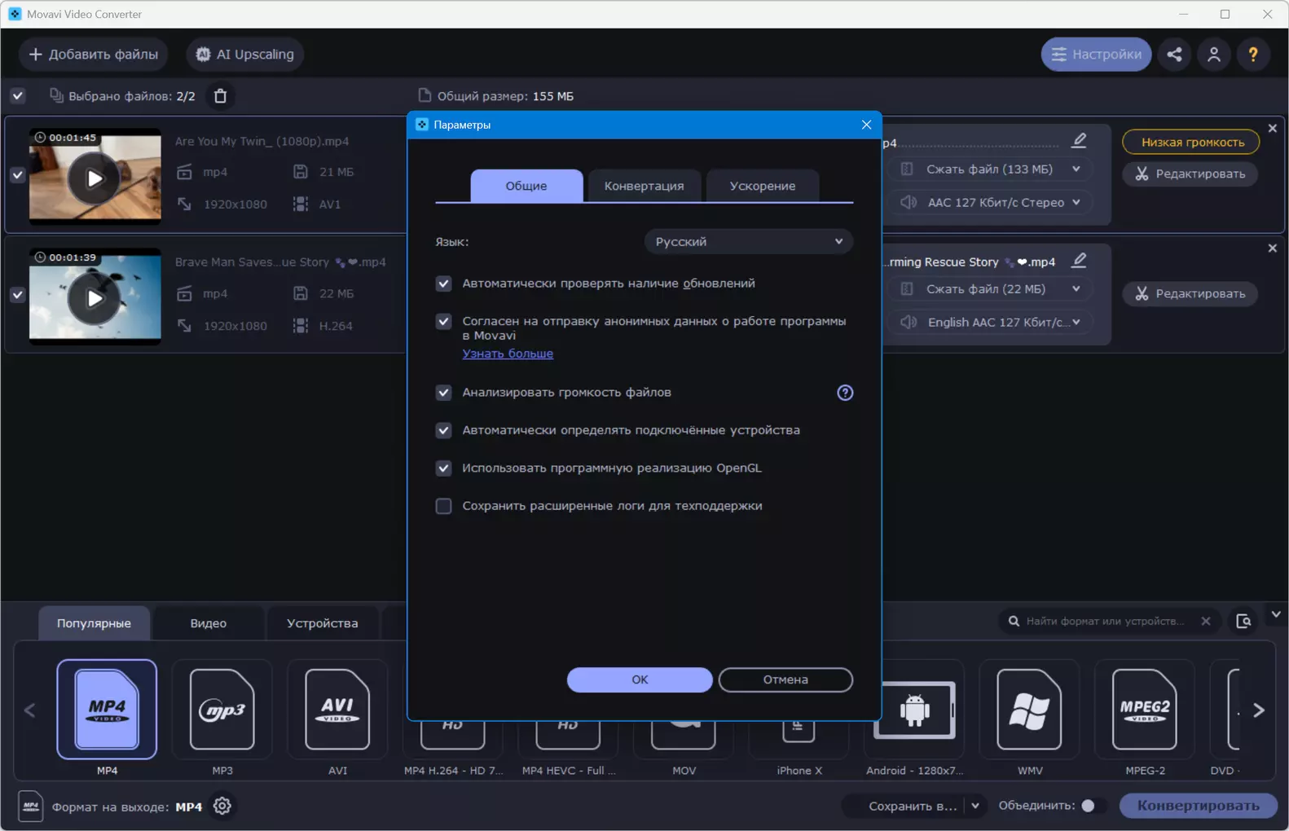Viewport: 1289px width, 831px height.
Task: Open the Ускорение tab
Action: pyautogui.click(x=763, y=186)
